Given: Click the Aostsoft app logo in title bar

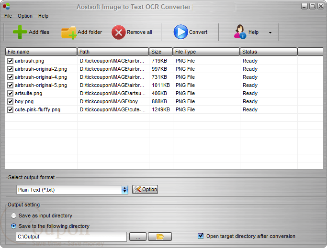Looking at the screenshot, I should click(6, 6).
